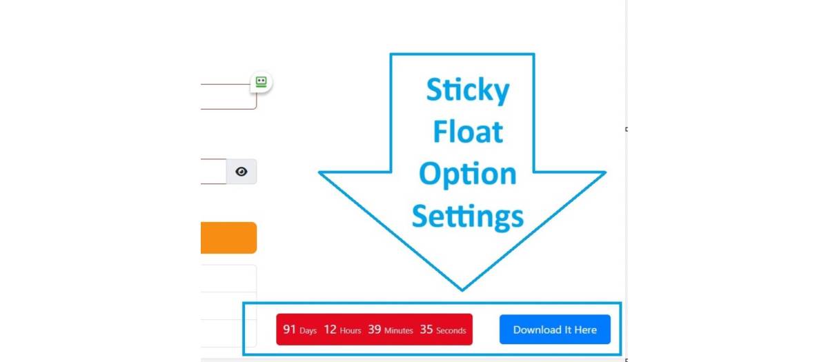Click the small handle marker on right border

[x=627, y=129]
